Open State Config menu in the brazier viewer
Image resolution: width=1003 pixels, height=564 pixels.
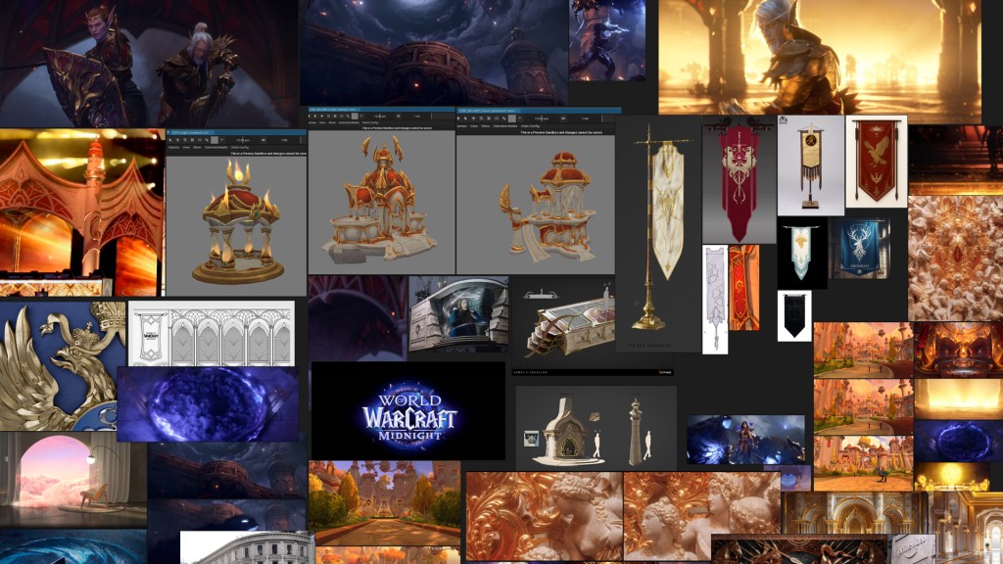coord(238,149)
